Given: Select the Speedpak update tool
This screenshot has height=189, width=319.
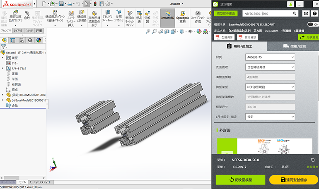Looking at the screenshot, I should pos(183,17).
